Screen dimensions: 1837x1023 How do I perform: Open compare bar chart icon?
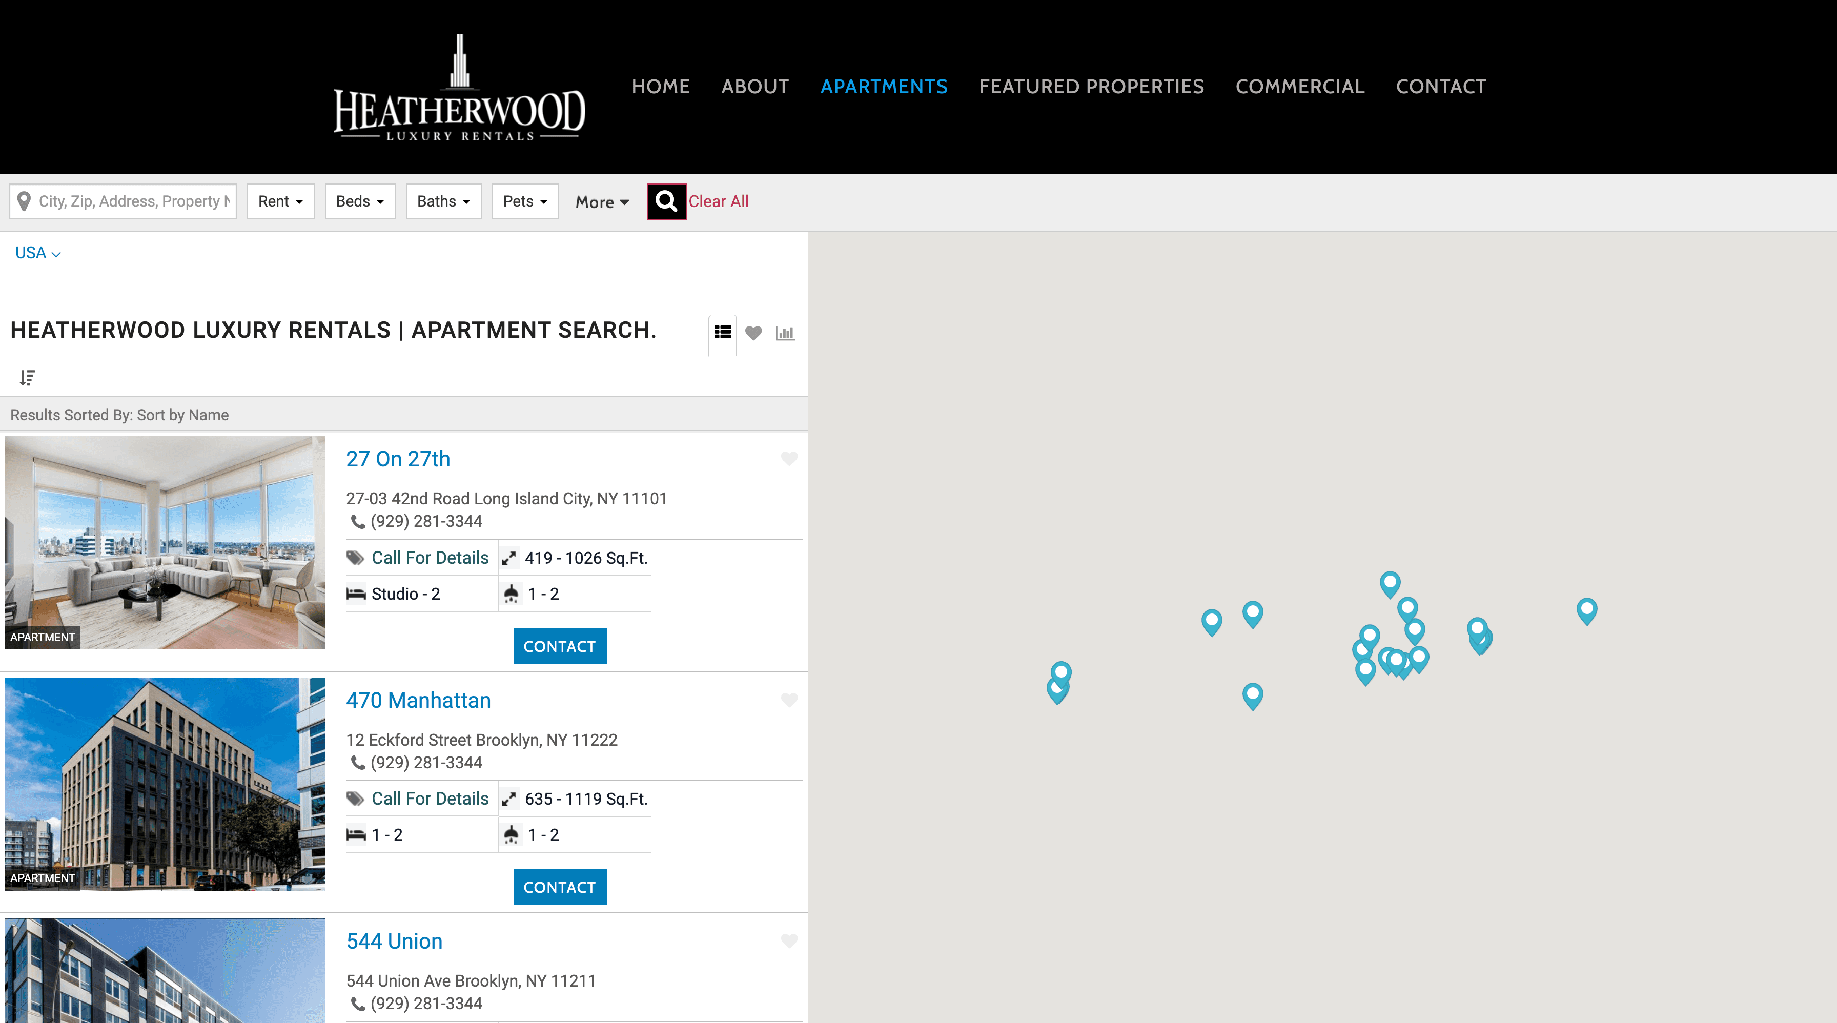click(x=784, y=333)
